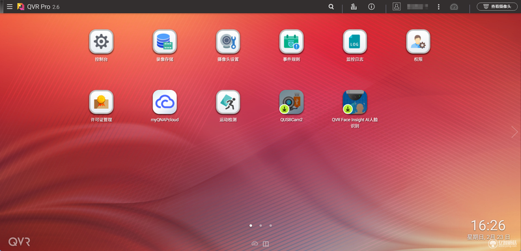Open the 事件规则 event rules app
521x251 pixels.
coord(291,42)
